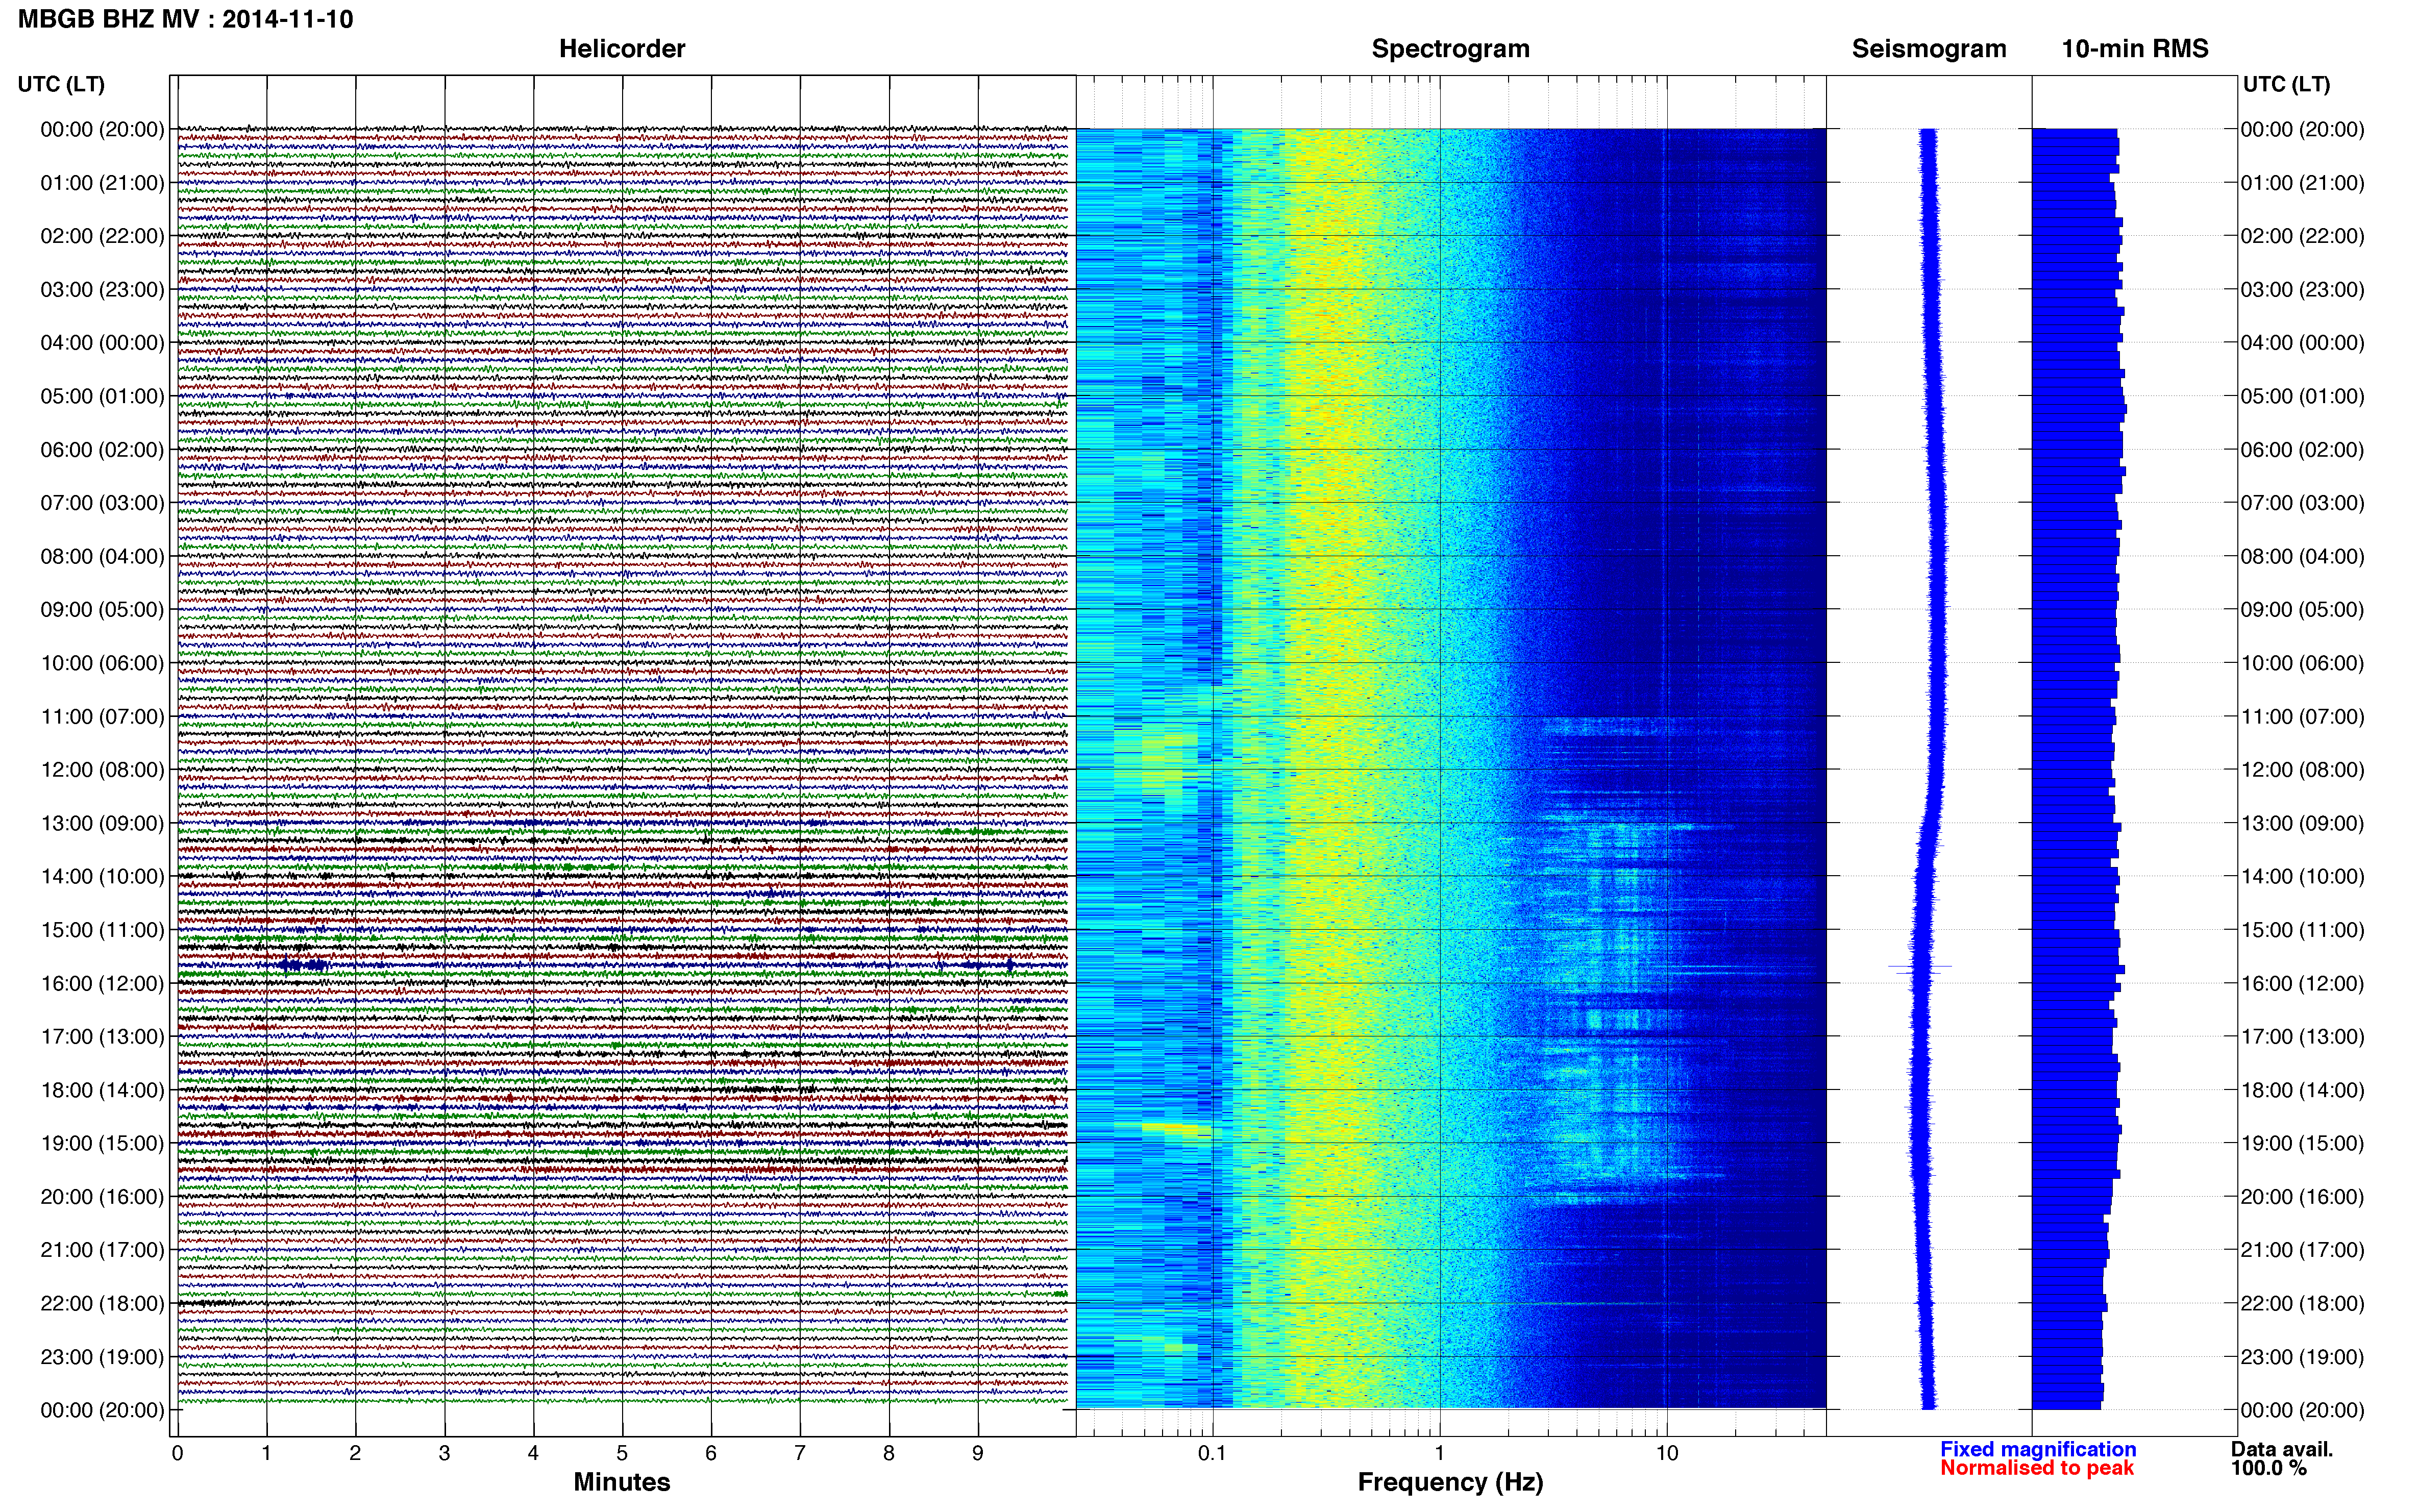Click '10:00 (06:00)' on the left time axis
Image resolution: width=2419 pixels, height=1512 pixels.
tap(102, 663)
